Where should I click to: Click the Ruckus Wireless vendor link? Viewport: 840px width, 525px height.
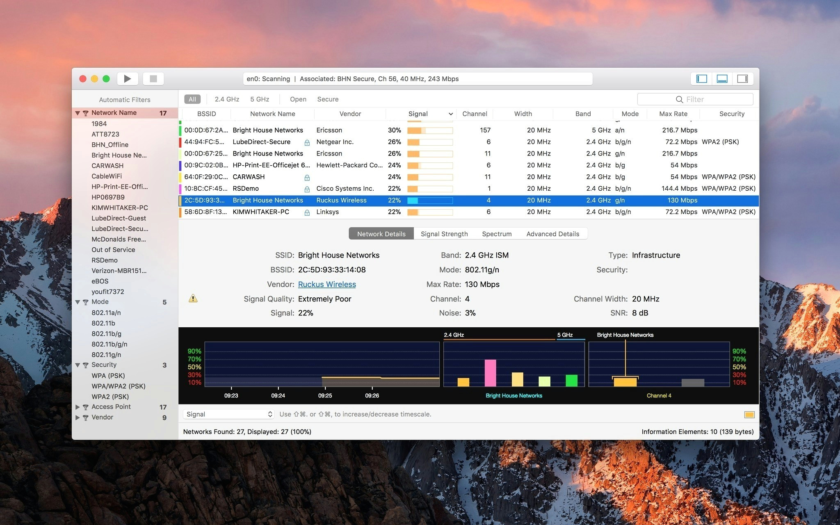(326, 284)
